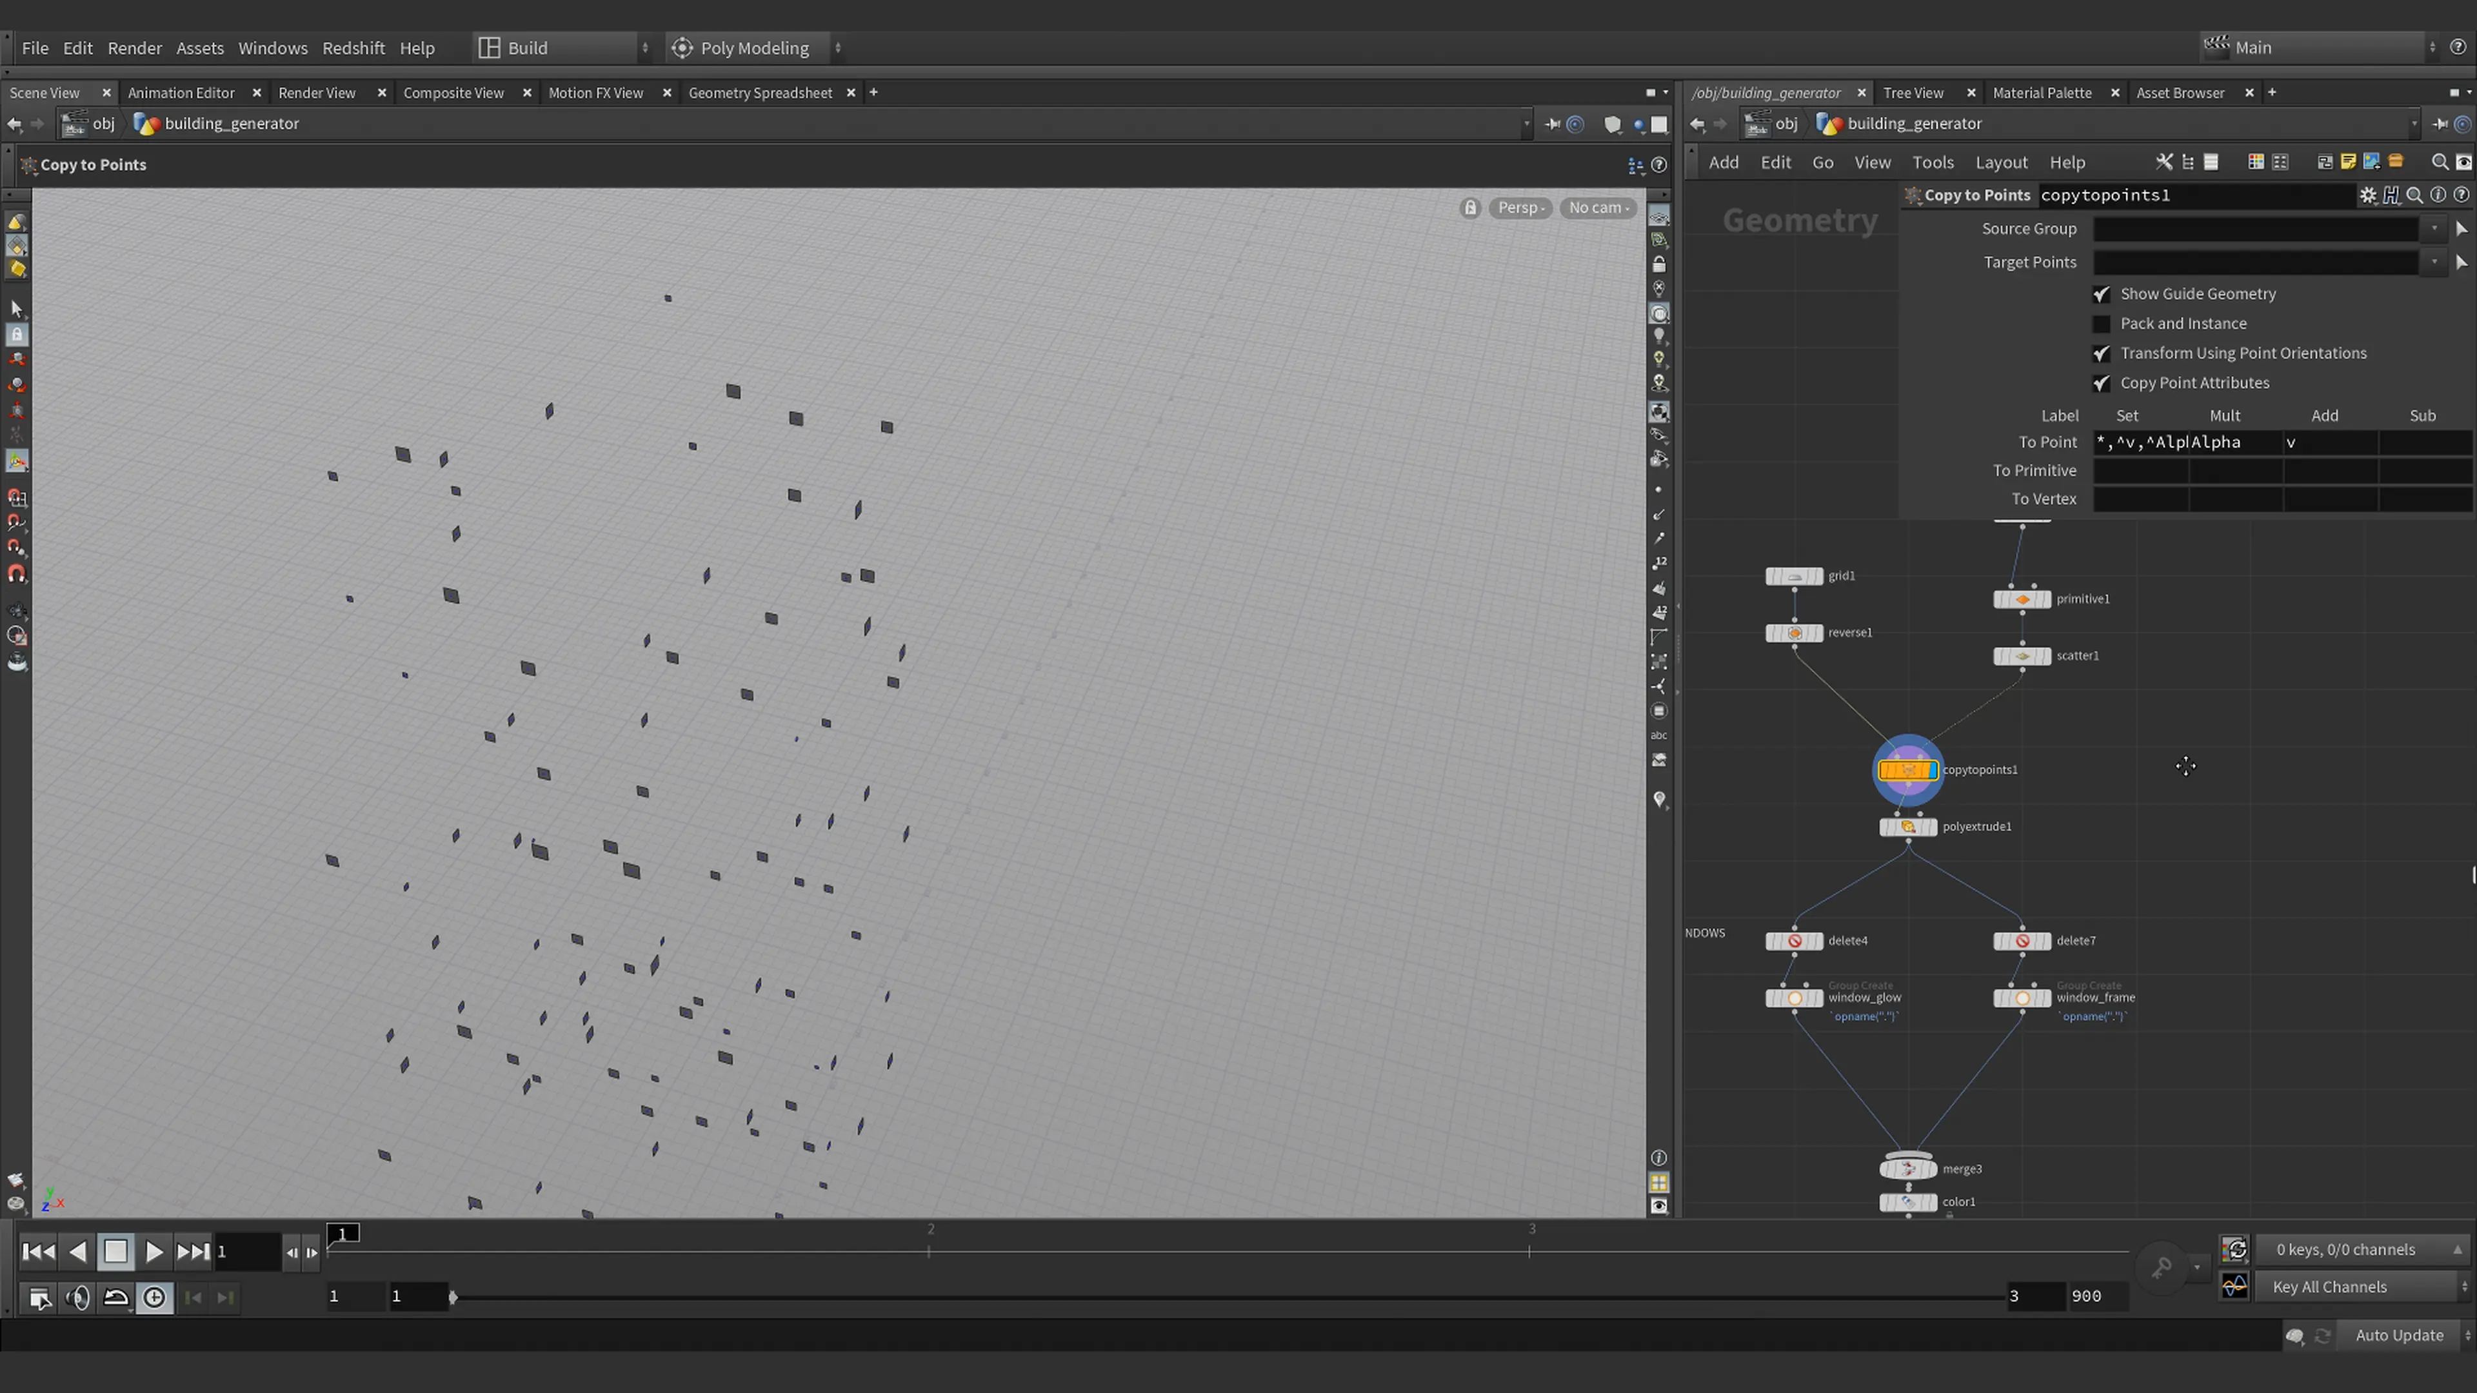Click the stop playback button
Viewport: 2477px width, 1393px height.
(115, 1252)
